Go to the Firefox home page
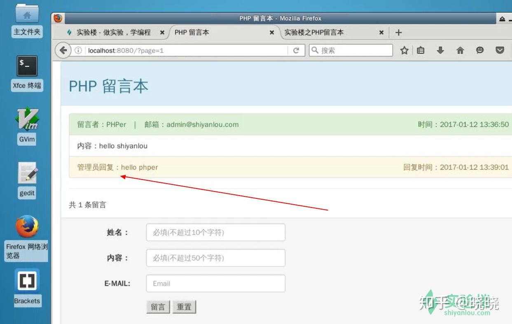512x324 pixels. pos(460,50)
